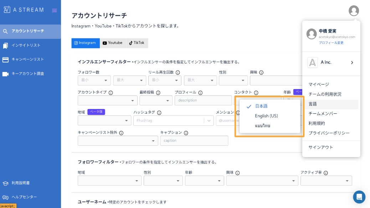Click the info icon beside ハッシュタグ
This screenshot has width=370, height=208.
pos(159,113)
